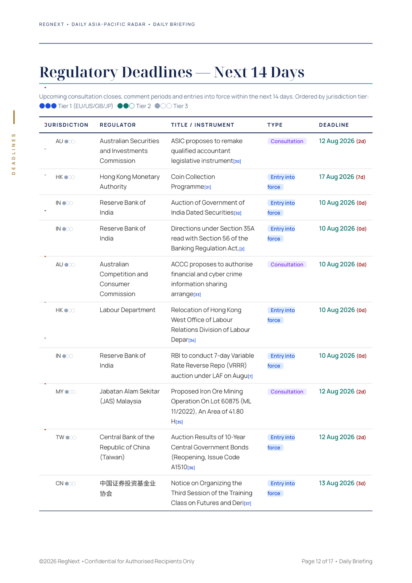Click the Tier 2 legend dots icon
The height and width of the screenshot is (583, 412).
(x=126, y=106)
